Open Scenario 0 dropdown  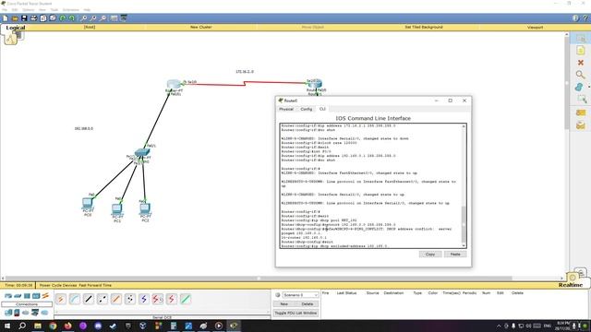[x=300, y=295]
